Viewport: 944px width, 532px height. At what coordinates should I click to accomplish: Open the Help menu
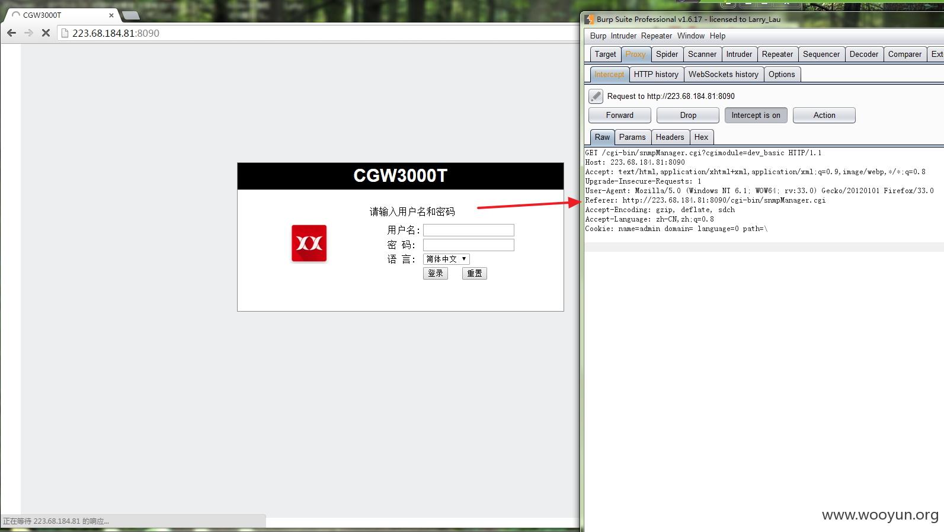[x=718, y=36]
